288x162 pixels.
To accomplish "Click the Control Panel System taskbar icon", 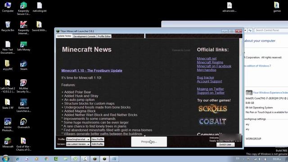I will 114,159.
